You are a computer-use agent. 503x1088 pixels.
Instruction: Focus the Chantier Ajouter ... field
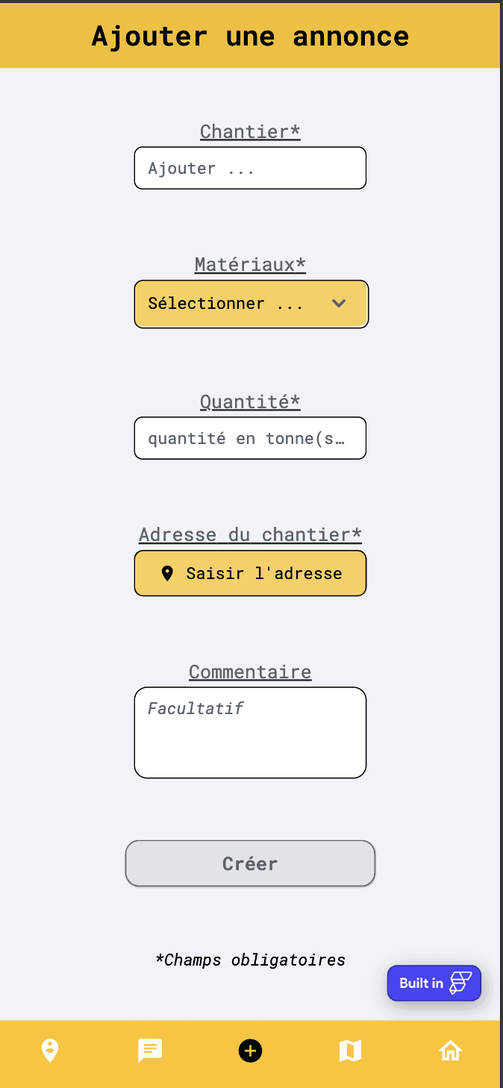click(x=250, y=168)
